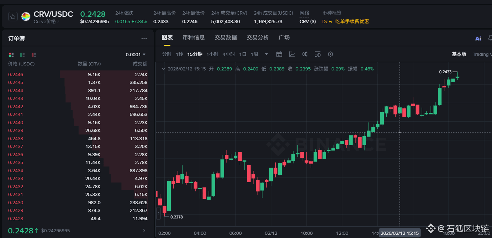Add CRV/USDC to favorites with the star
492x238 pixels.
tap(13, 17)
